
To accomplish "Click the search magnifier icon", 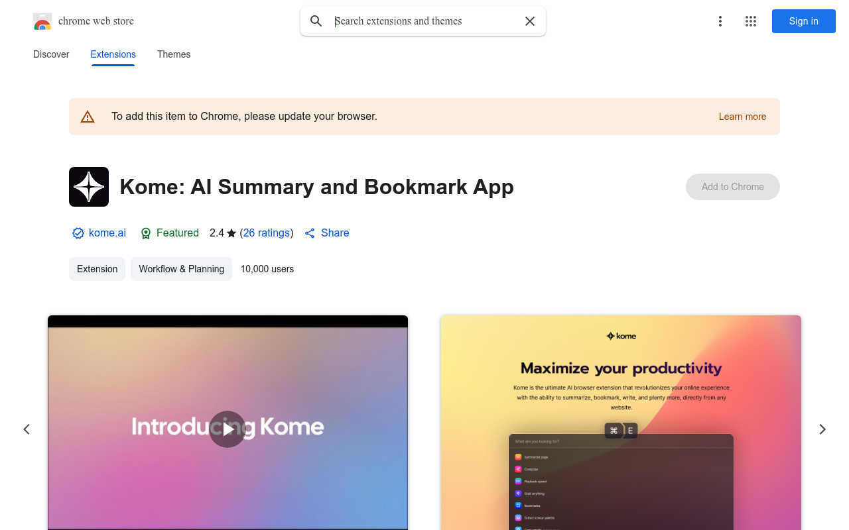I will click(316, 21).
